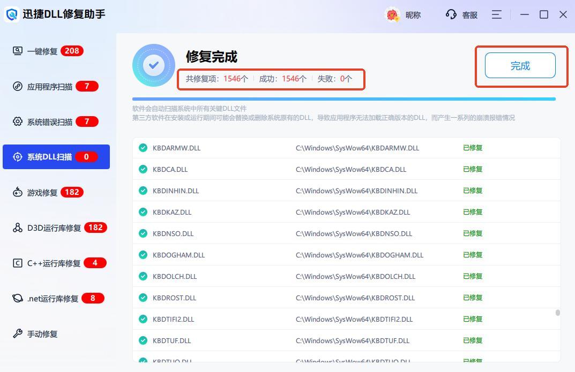Click the user avatar next to 昵称
575x372 pixels.
(x=393, y=15)
